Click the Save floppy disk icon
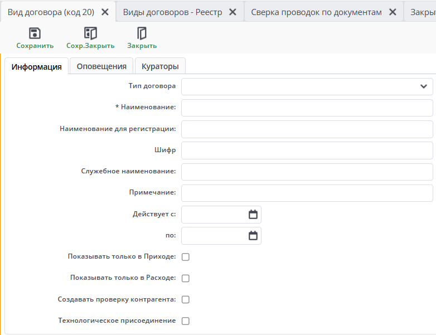The height and width of the screenshot is (335, 436). coord(35,33)
